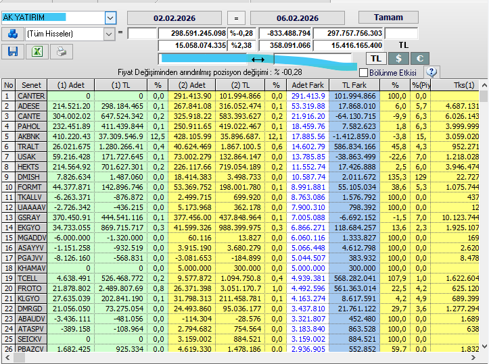Sort by the Senet column header
489x364 pixels.
31,85
